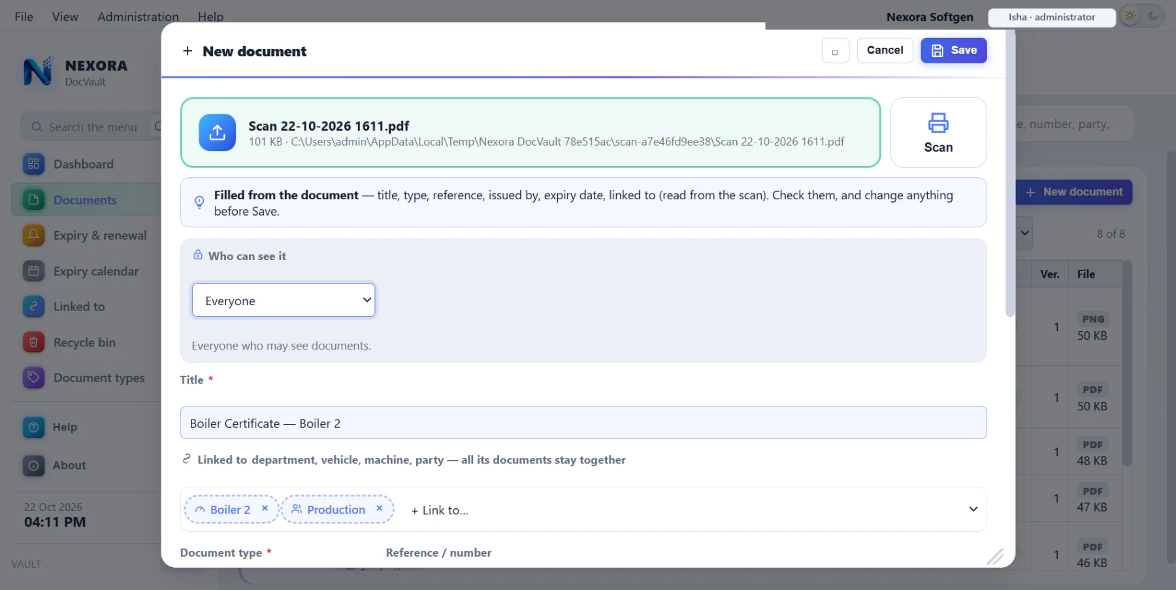
Task: Open About in the sidebar
Action: pos(69,465)
